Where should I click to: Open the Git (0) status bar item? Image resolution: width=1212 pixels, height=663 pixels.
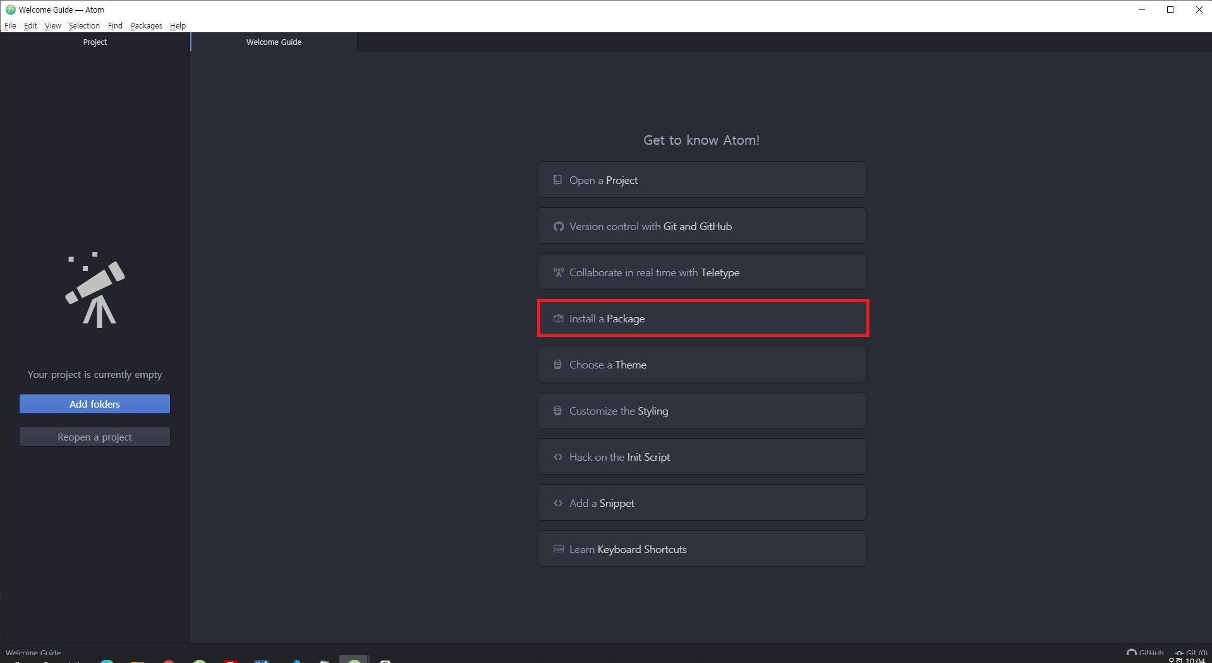1191,653
